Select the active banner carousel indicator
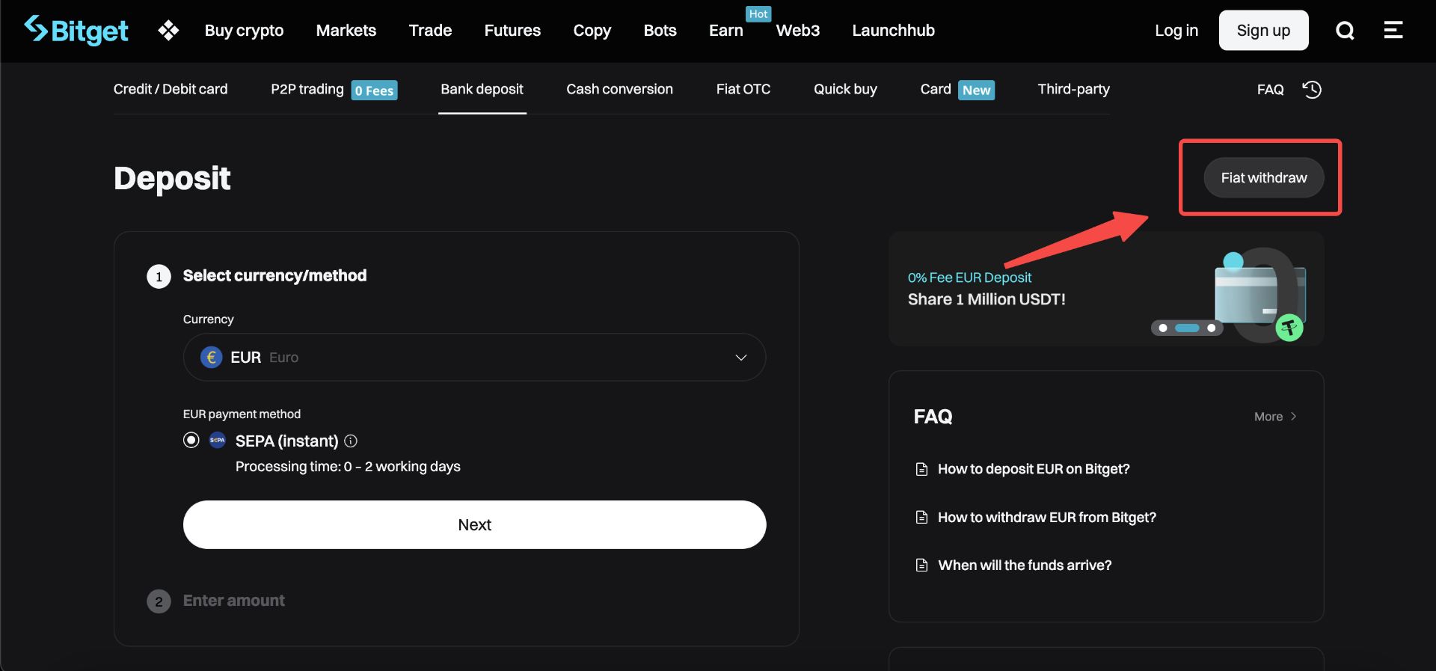This screenshot has height=671, width=1436. (1187, 328)
